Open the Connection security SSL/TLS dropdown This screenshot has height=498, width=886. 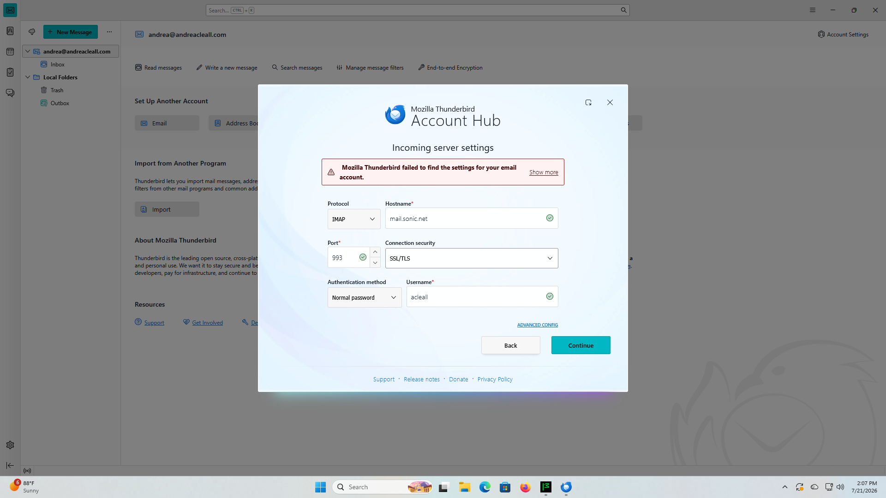[472, 258]
